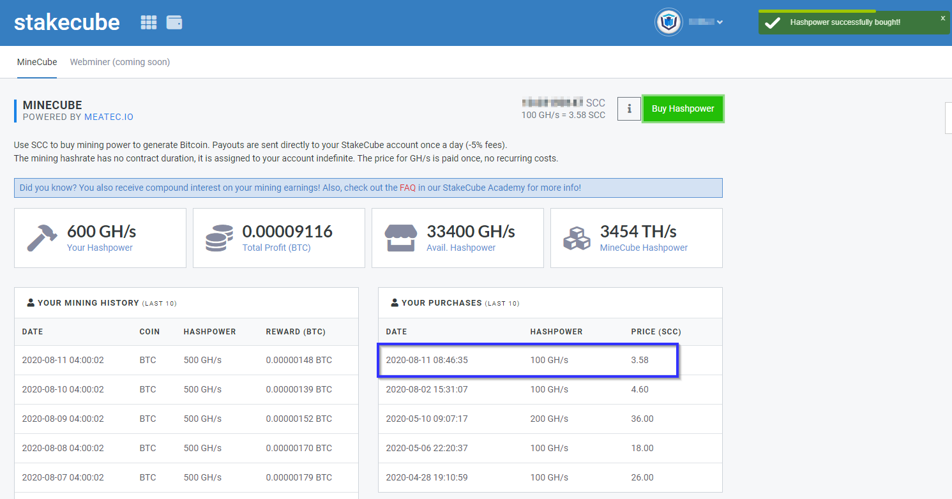Click the cubes icon for MineCube Hashpower
952x499 pixels.
click(577, 237)
